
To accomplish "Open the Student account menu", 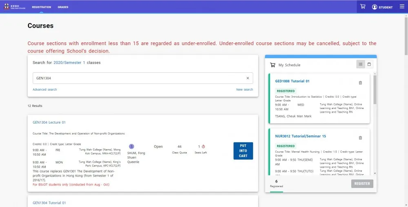I will pos(382,7).
